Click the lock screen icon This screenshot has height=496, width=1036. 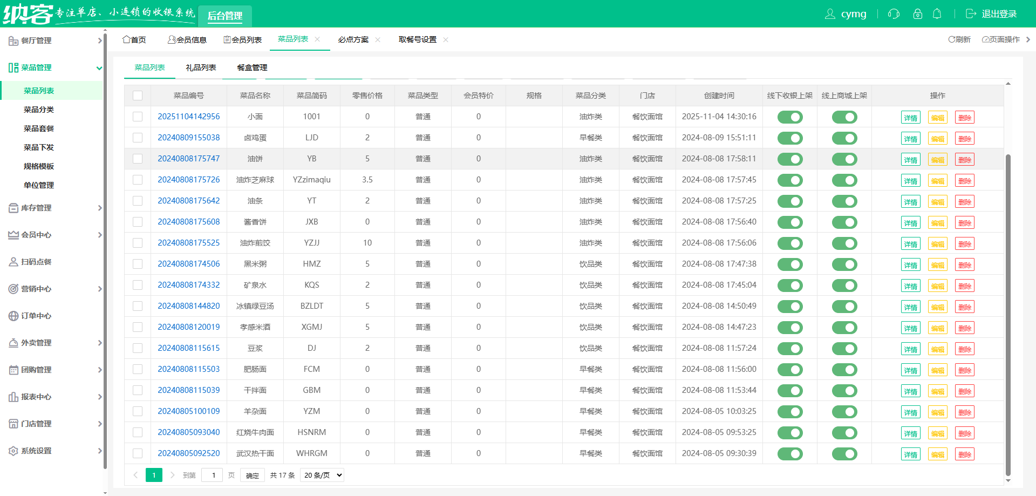point(917,14)
